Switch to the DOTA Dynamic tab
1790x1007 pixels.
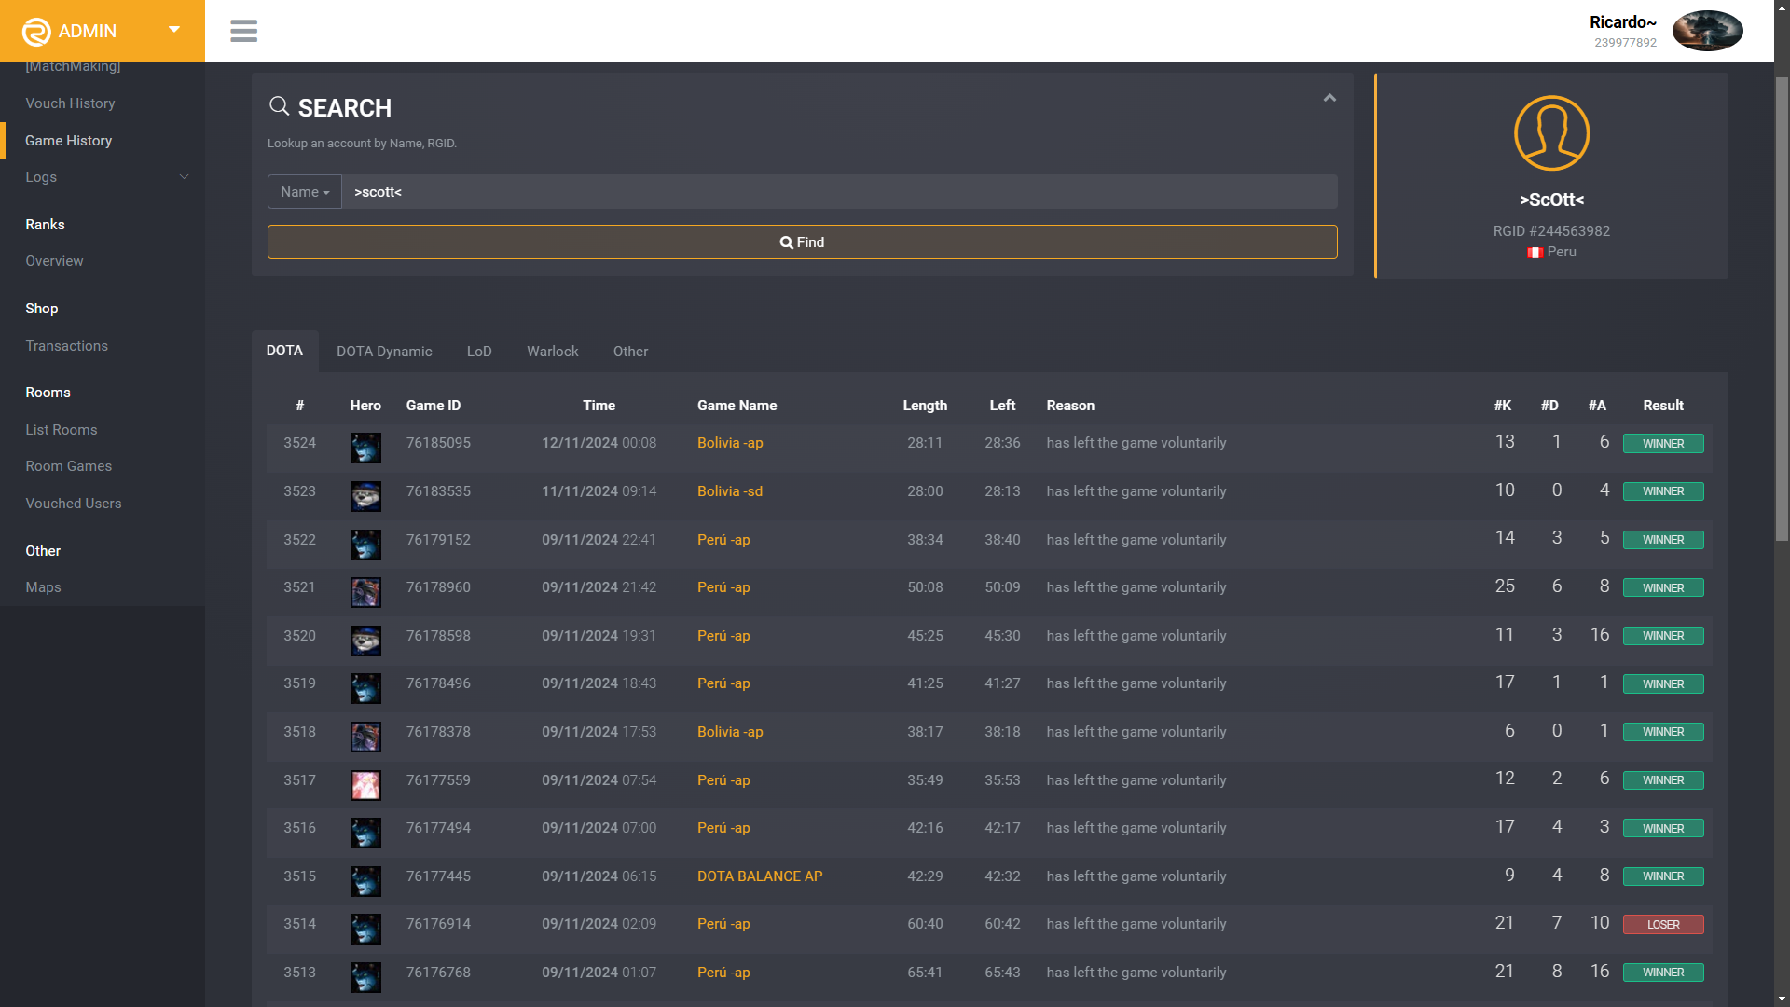coord(384,352)
